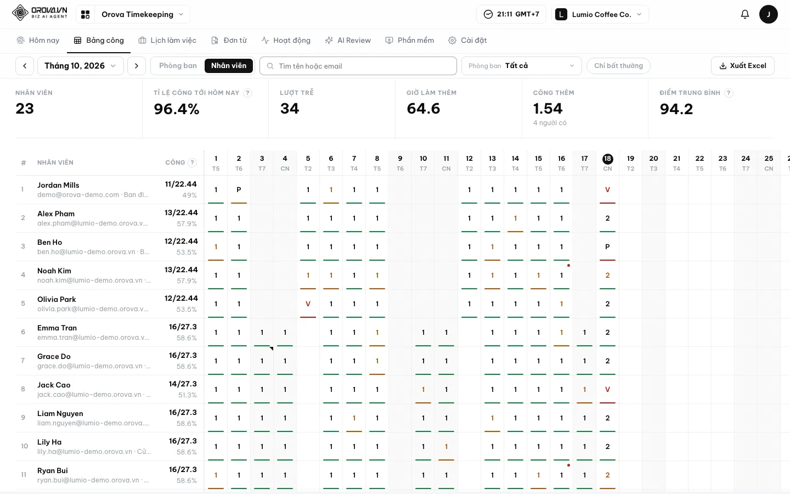The height and width of the screenshot is (494, 790).
Task: Click the Orova.vn logo
Action: coord(39,13)
